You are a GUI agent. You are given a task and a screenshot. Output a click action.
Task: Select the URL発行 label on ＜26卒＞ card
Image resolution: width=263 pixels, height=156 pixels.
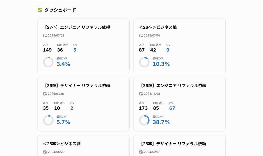[156, 45]
